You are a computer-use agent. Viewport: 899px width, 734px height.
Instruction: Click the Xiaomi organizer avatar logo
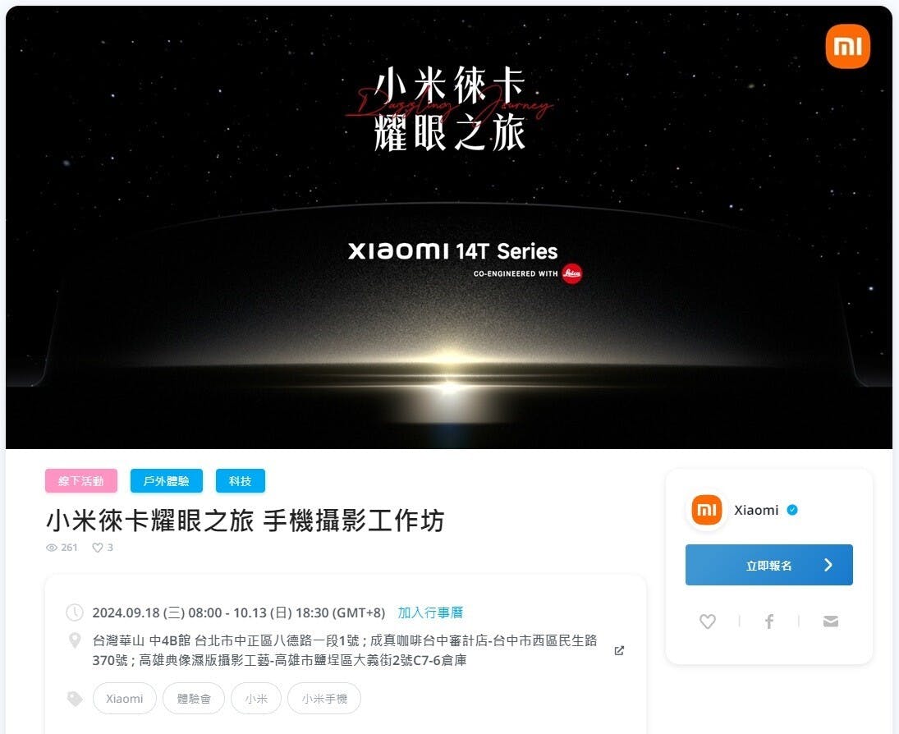tap(706, 510)
